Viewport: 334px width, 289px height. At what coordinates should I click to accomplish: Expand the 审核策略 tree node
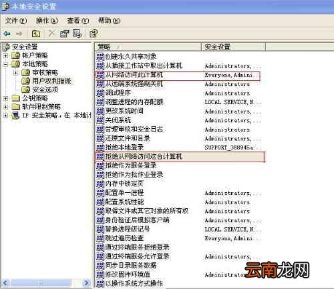click(x=16, y=73)
